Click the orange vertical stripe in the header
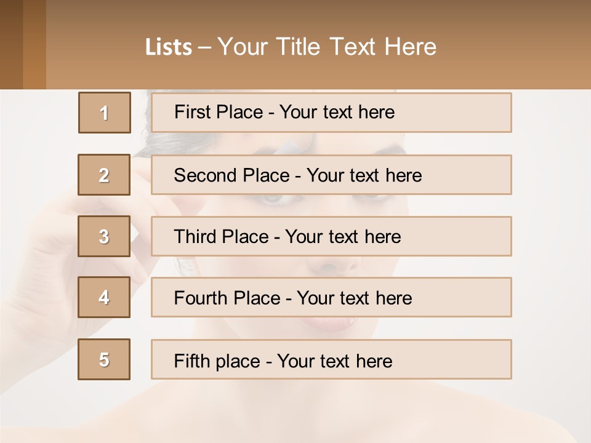This screenshot has height=443, width=591. 34,44
